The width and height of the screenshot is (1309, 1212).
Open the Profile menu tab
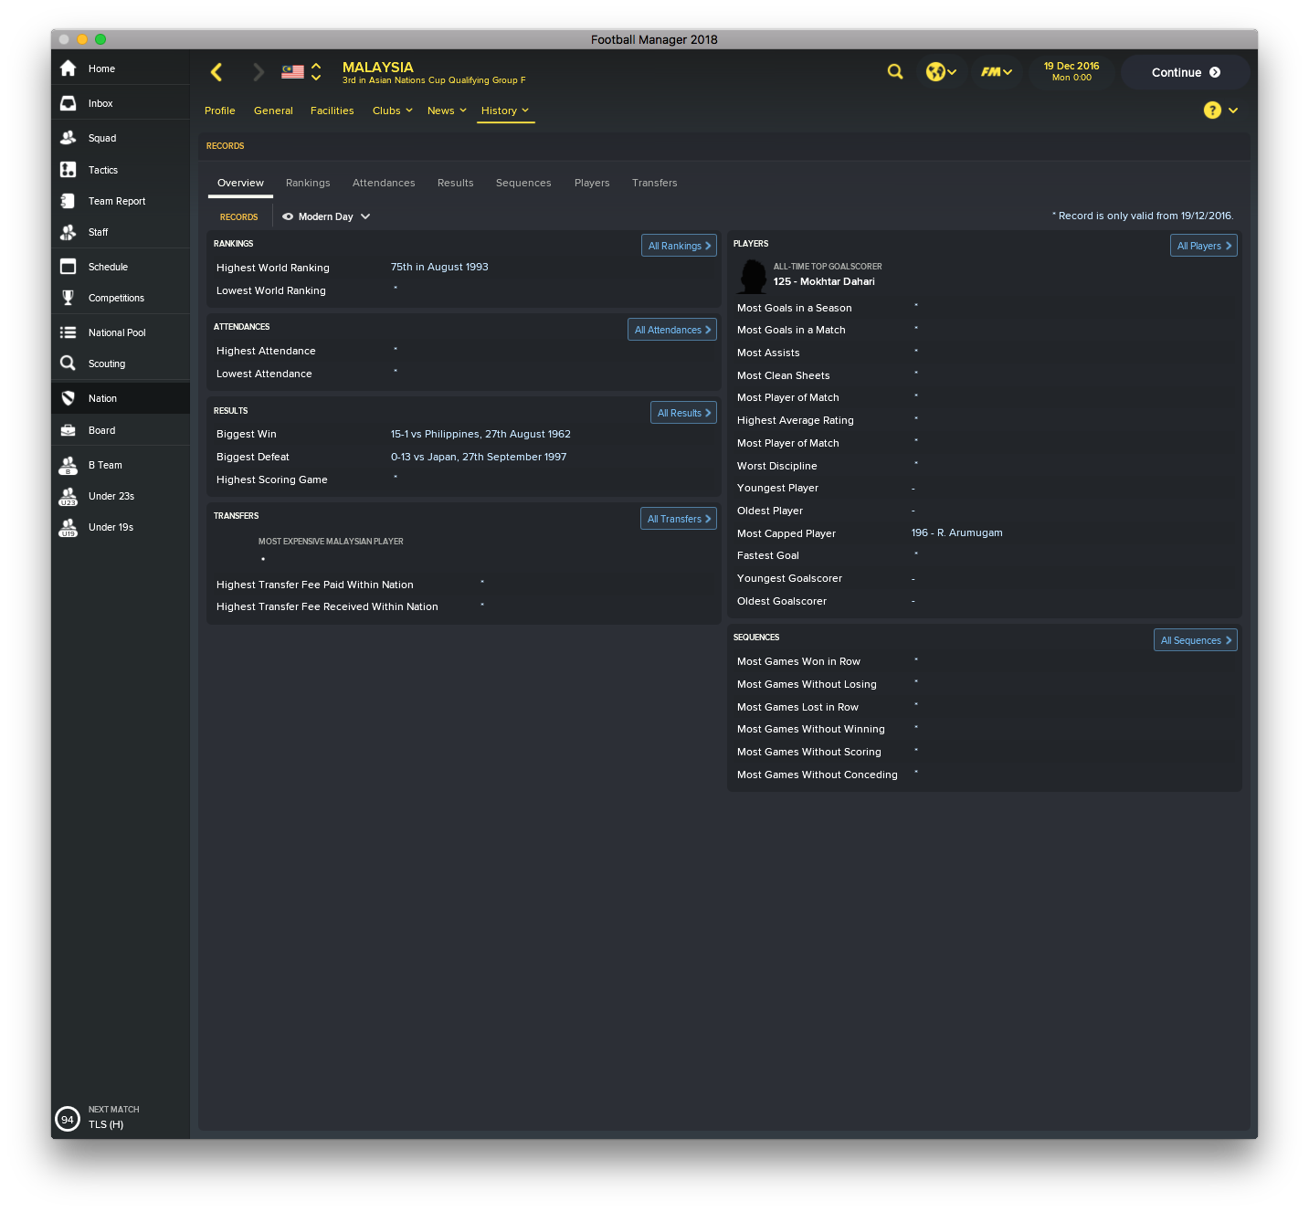click(x=220, y=111)
